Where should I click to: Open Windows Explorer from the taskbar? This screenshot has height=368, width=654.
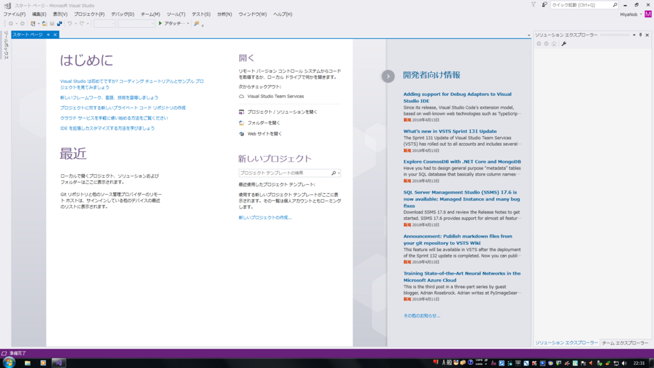(x=27, y=363)
